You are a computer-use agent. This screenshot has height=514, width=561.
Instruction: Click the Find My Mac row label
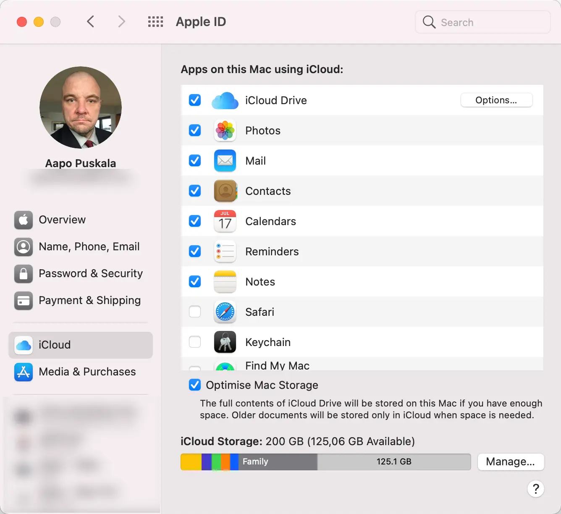[x=277, y=365]
